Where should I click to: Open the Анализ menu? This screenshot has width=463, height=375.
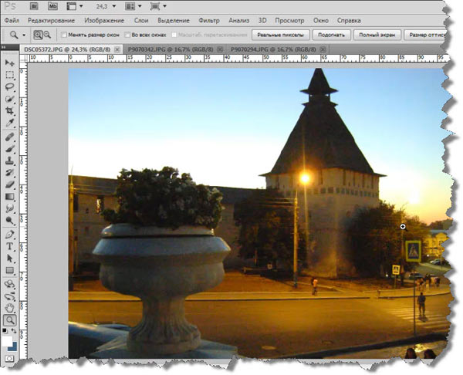pos(239,20)
